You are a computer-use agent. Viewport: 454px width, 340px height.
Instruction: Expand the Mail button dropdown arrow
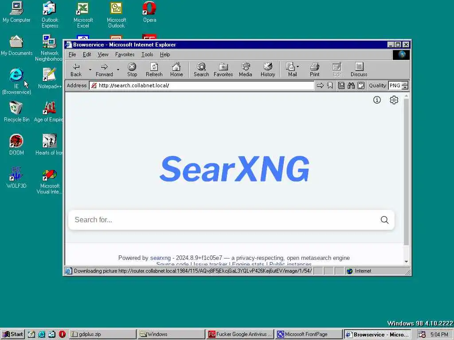pos(298,67)
